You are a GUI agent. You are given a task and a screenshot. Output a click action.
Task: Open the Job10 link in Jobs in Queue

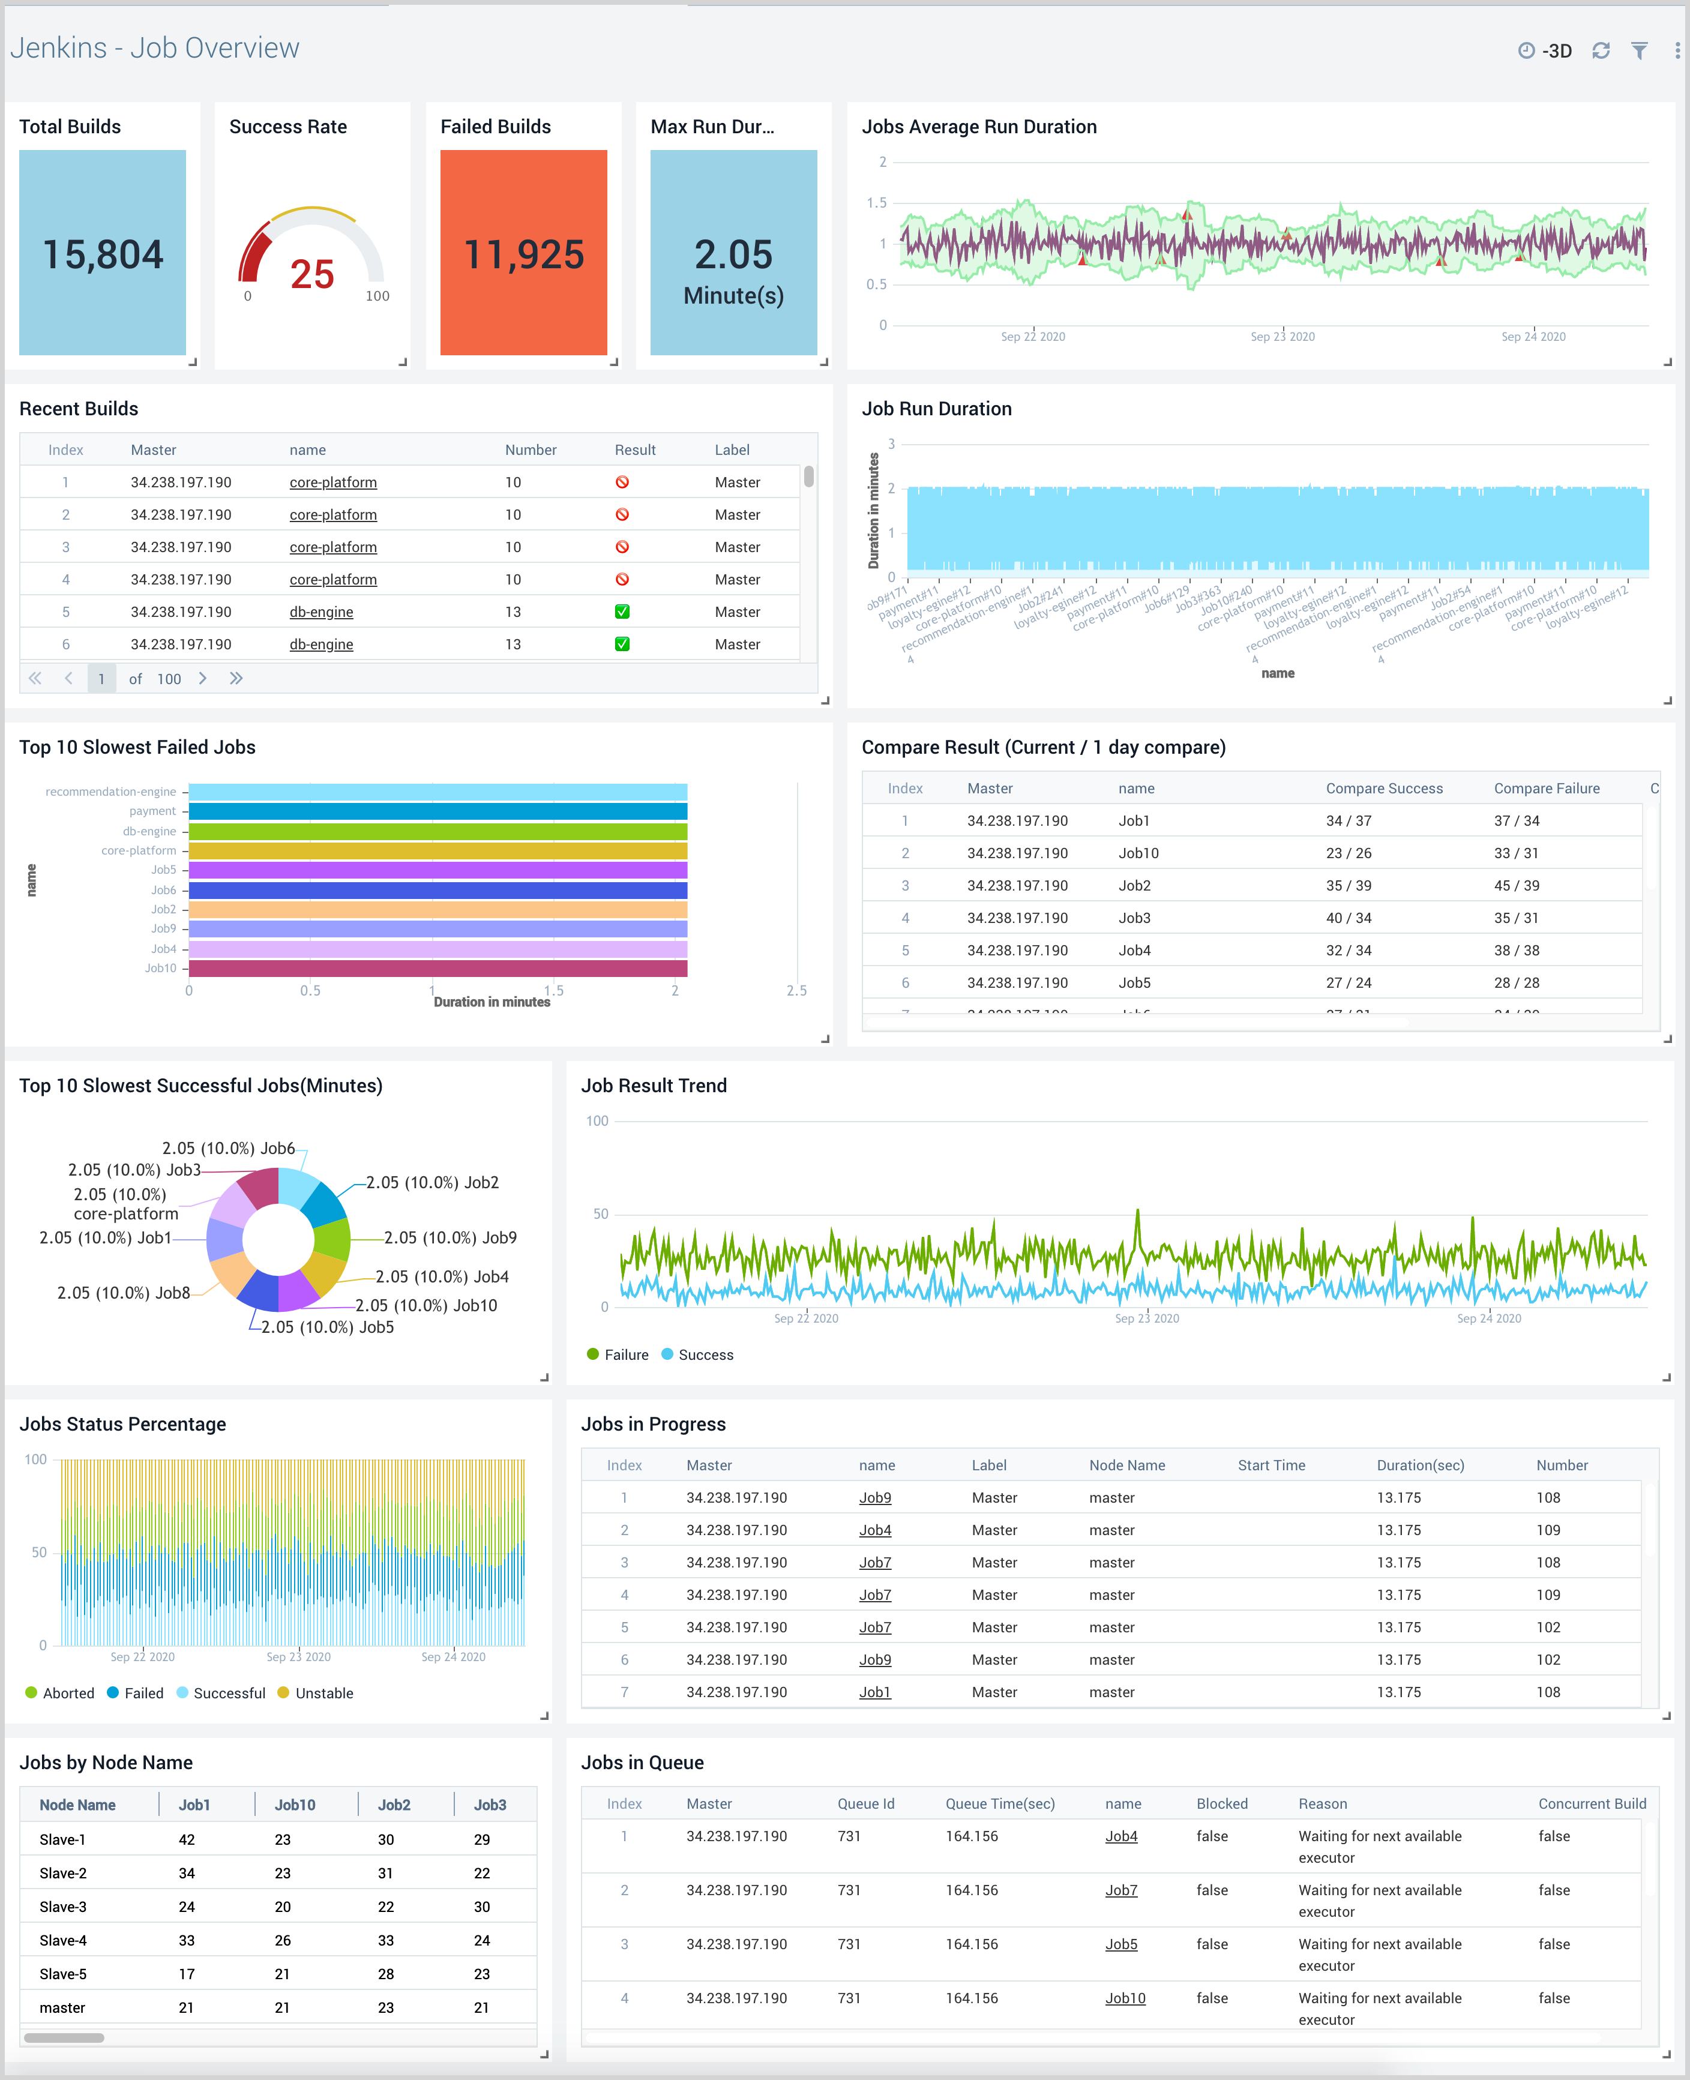point(1125,1998)
